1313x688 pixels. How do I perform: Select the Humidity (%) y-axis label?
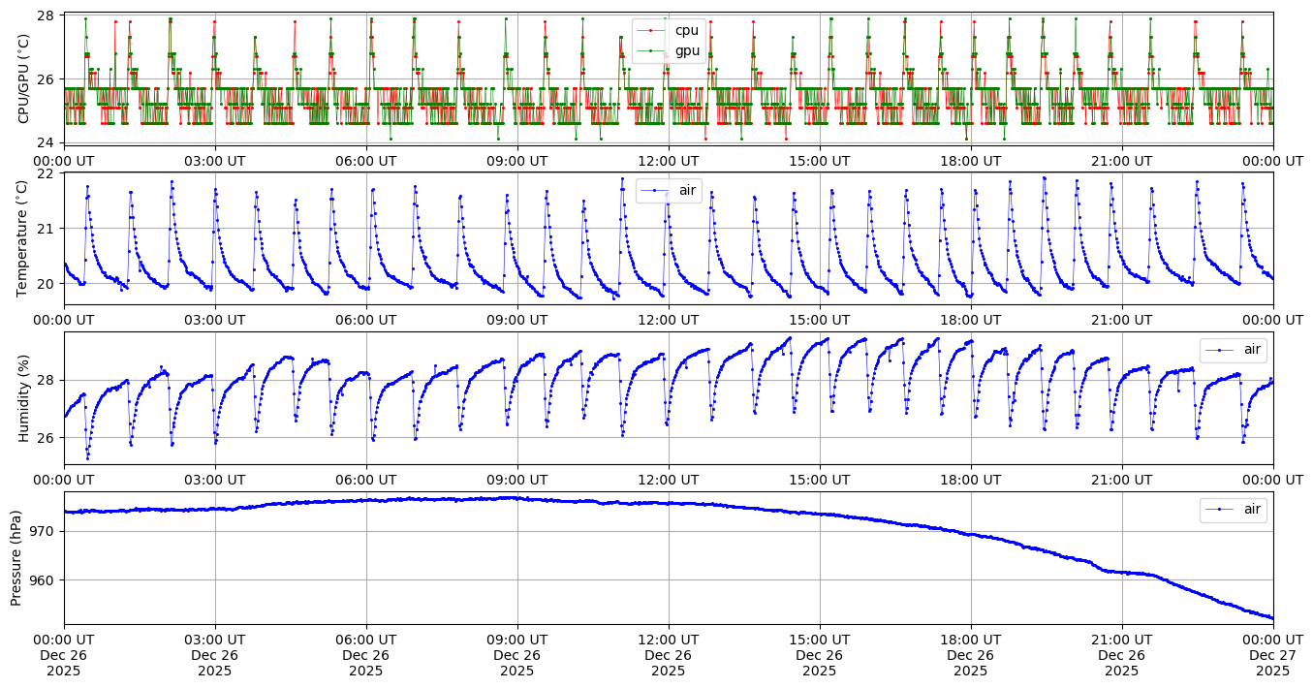(24, 398)
